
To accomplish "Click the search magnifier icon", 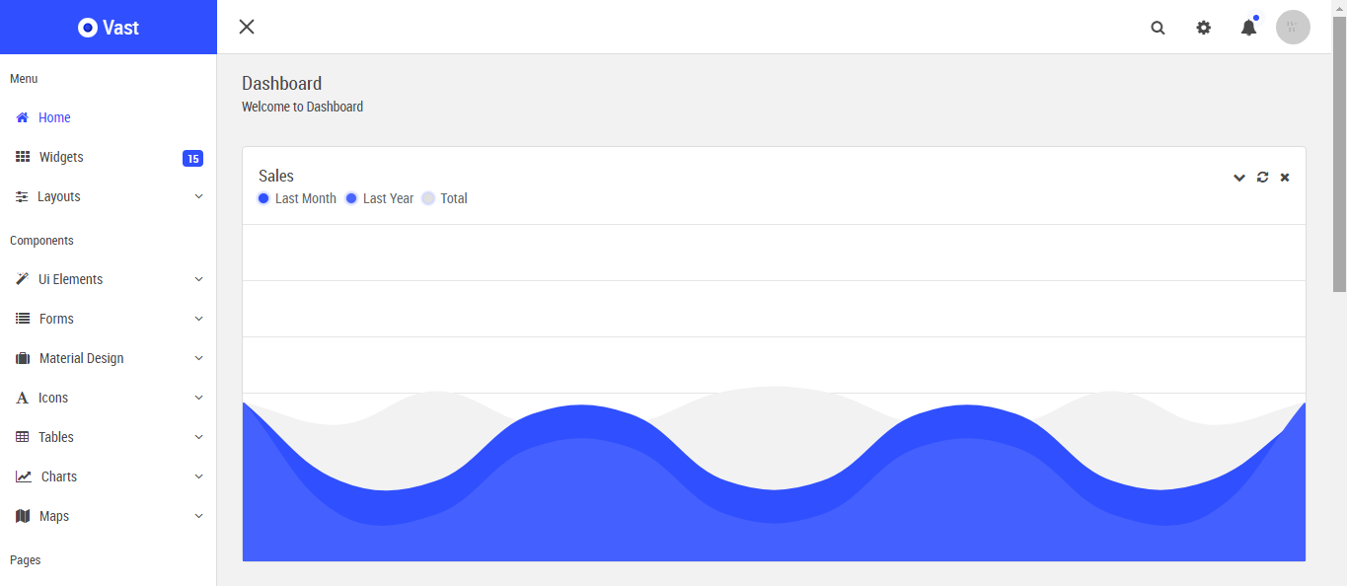I will [x=1158, y=28].
